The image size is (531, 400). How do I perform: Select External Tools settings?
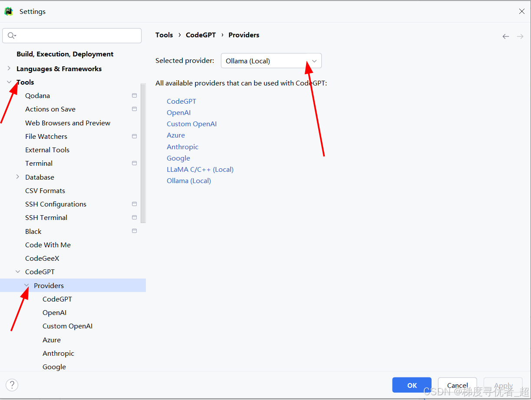coord(47,150)
